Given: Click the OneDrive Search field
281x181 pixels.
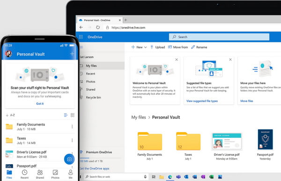Looking at the screenshot, I should 219,37.
